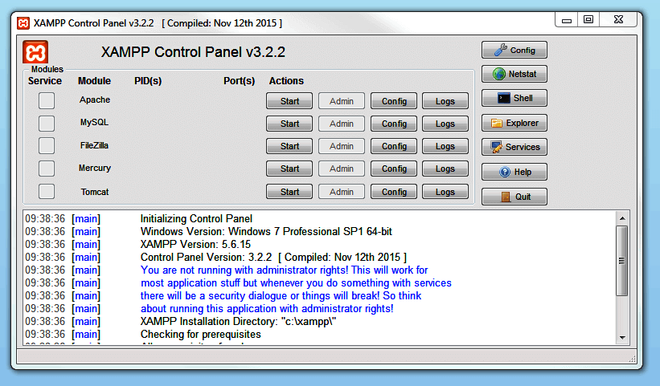
Task: Click the log scrollbar down arrow
Action: coord(621,337)
